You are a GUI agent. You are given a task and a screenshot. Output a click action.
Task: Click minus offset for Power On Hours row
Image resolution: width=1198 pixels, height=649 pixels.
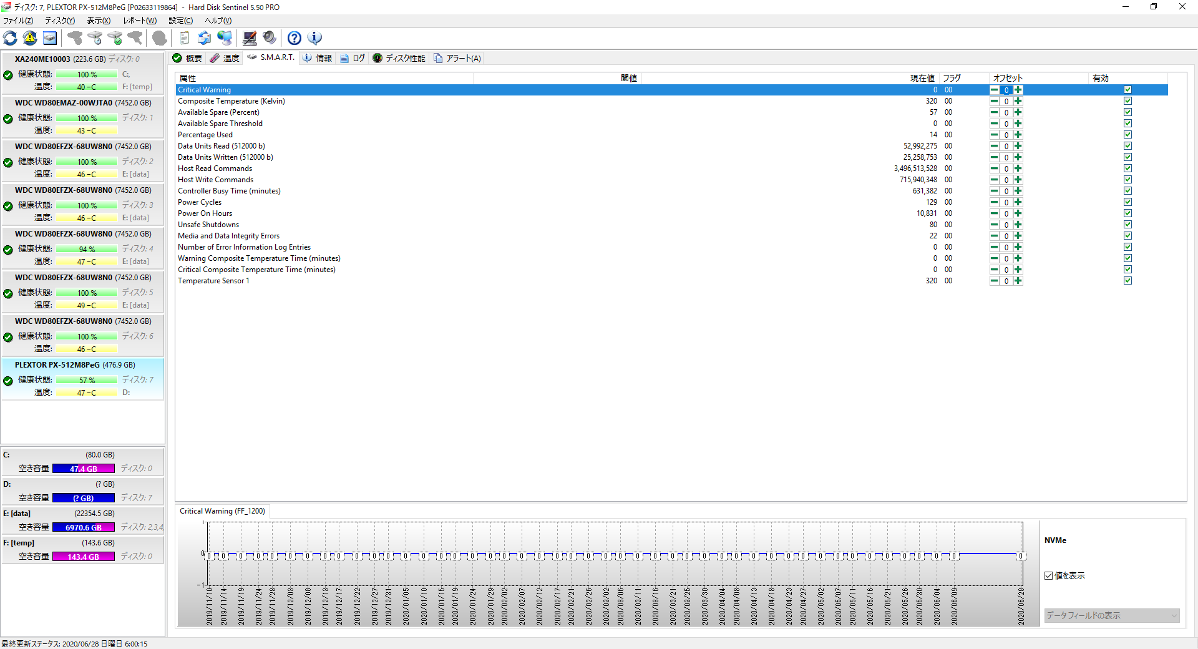[995, 213]
